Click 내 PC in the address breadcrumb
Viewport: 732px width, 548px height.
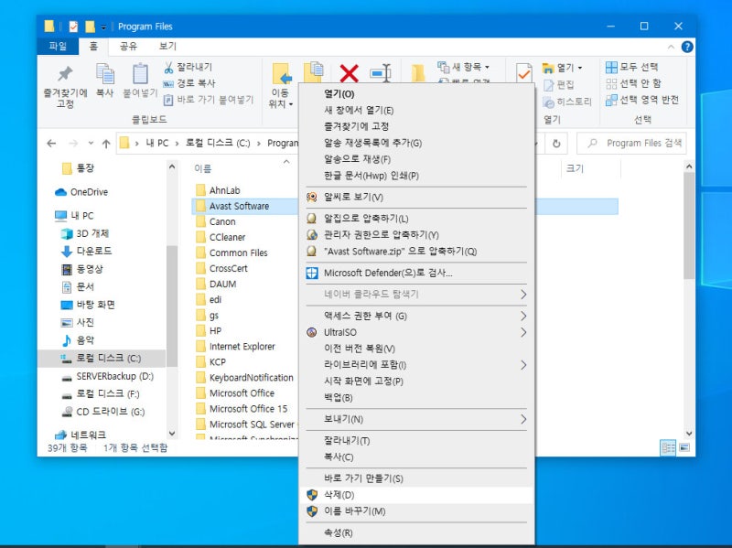point(156,144)
